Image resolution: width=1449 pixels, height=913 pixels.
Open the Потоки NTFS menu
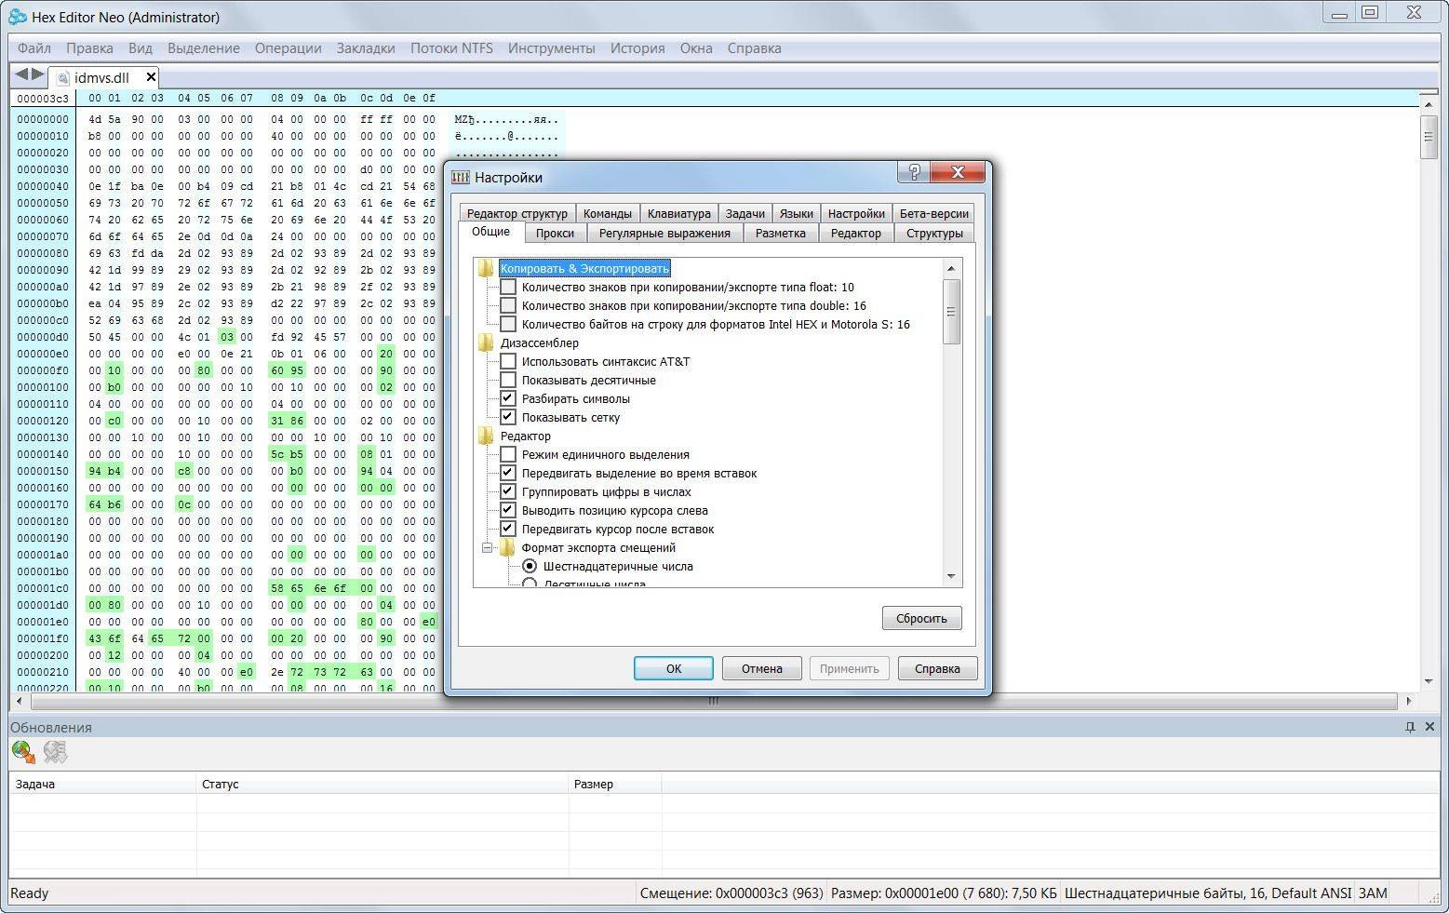coord(451,47)
